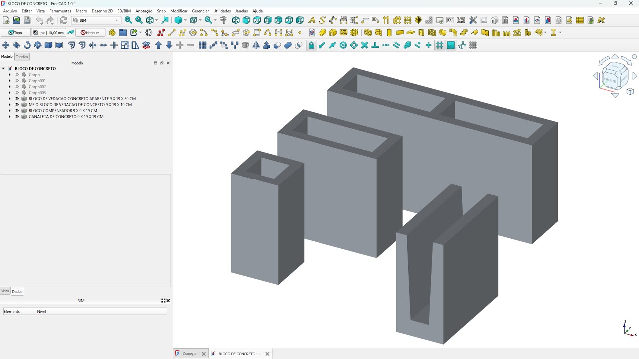Toggle snap to endpoint
Viewport: 639px width, 359px height.
point(322,45)
